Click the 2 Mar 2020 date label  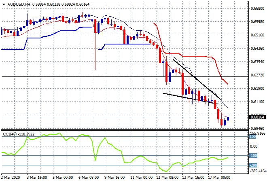[11, 178]
